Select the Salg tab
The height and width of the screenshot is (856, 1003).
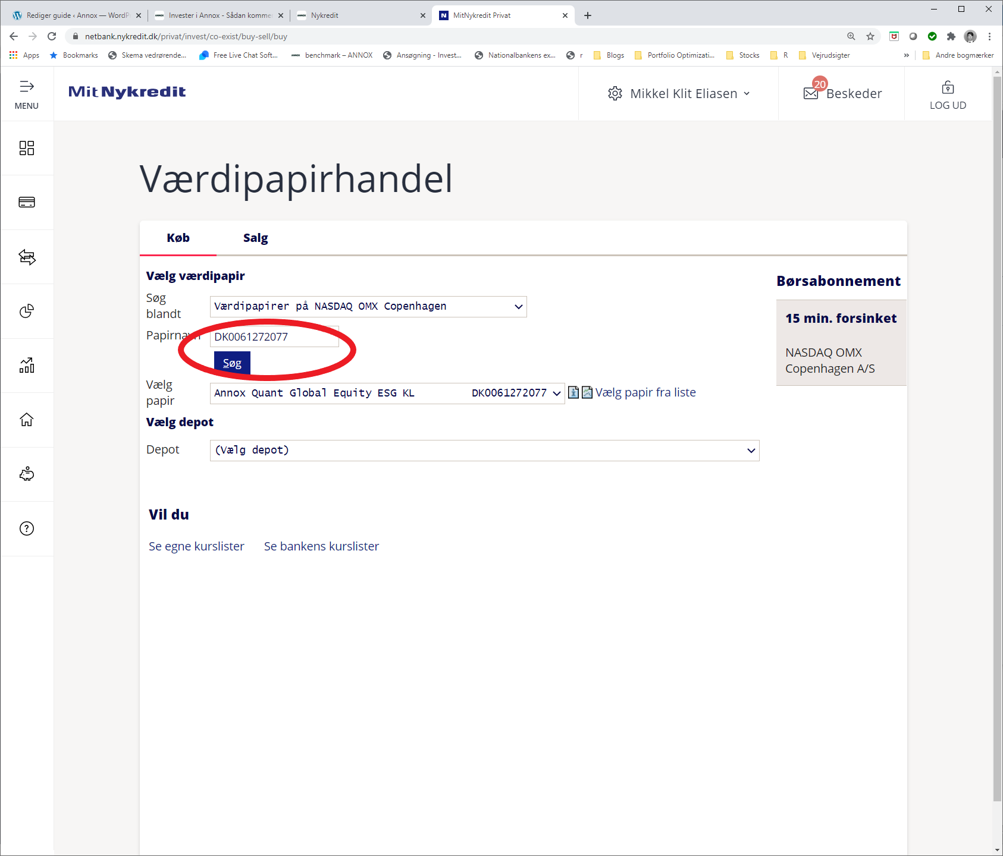[255, 238]
